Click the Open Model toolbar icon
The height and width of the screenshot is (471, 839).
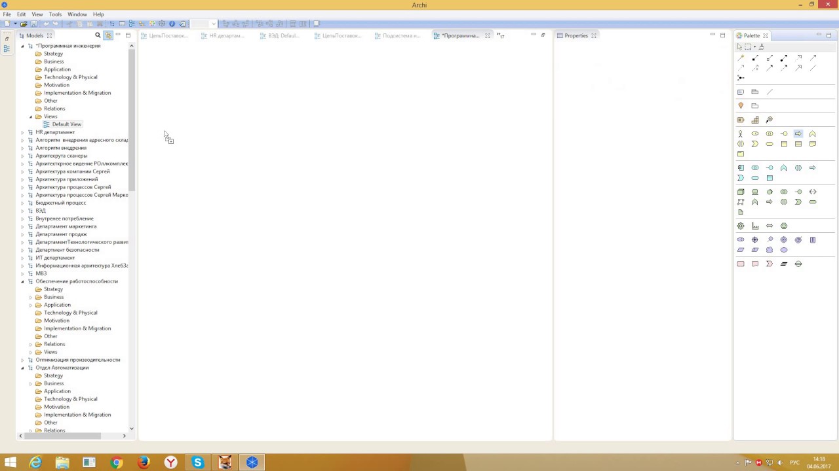(x=24, y=24)
